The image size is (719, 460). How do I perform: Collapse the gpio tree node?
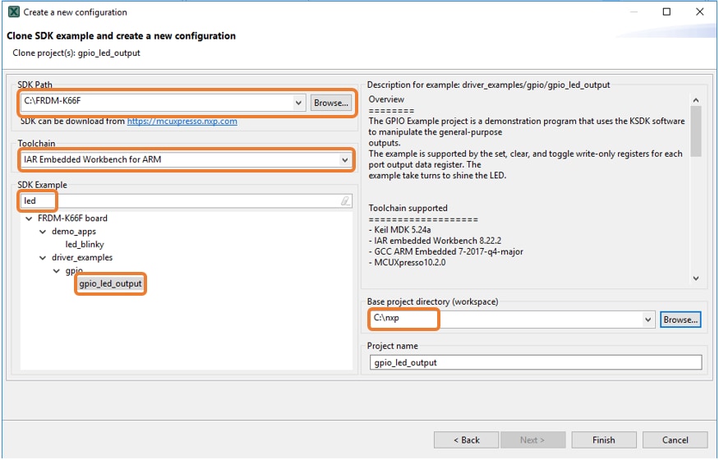[57, 270]
